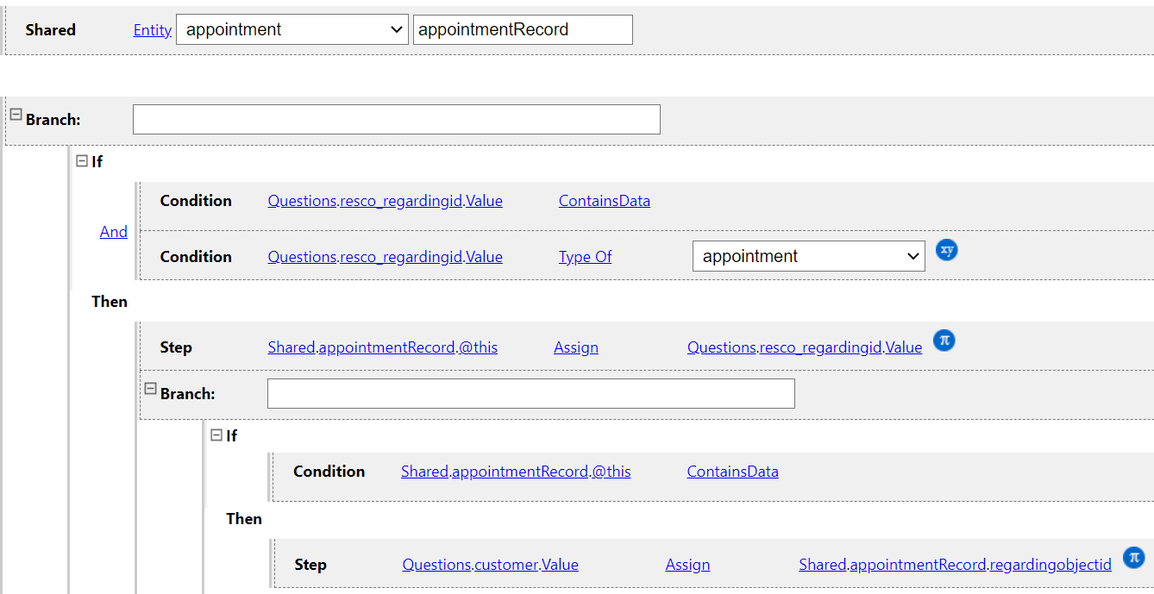Collapse the nested If block
Image resolution: width=1154 pixels, height=594 pixels.
pyautogui.click(x=216, y=435)
